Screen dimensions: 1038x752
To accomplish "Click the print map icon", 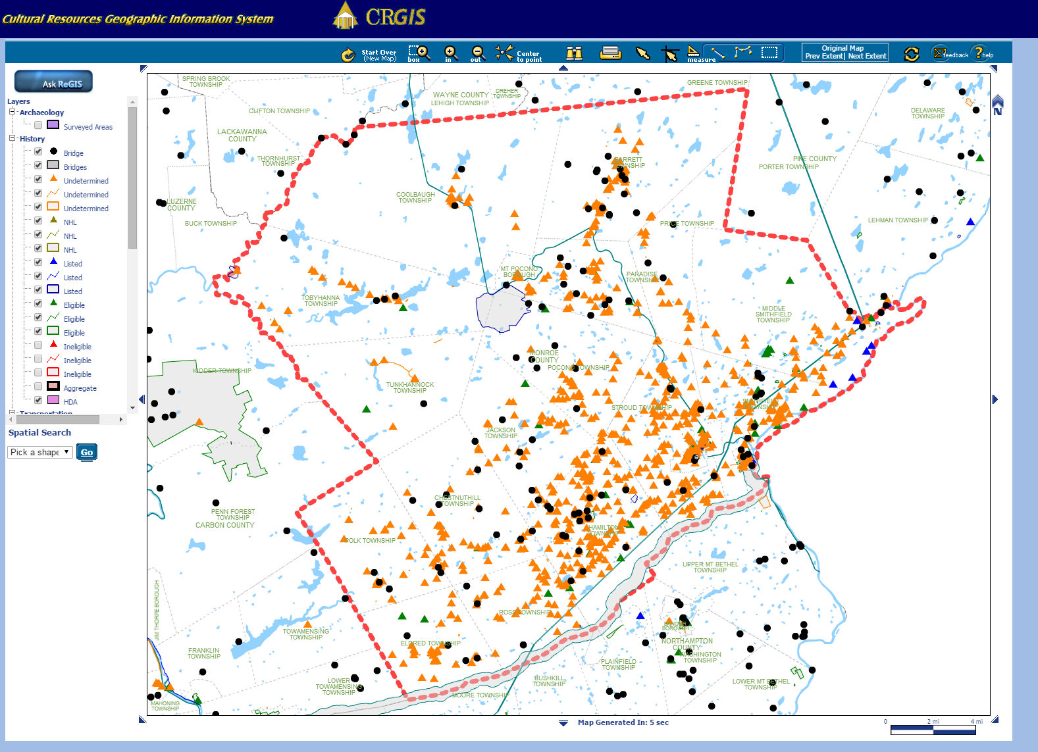I will coord(611,53).
